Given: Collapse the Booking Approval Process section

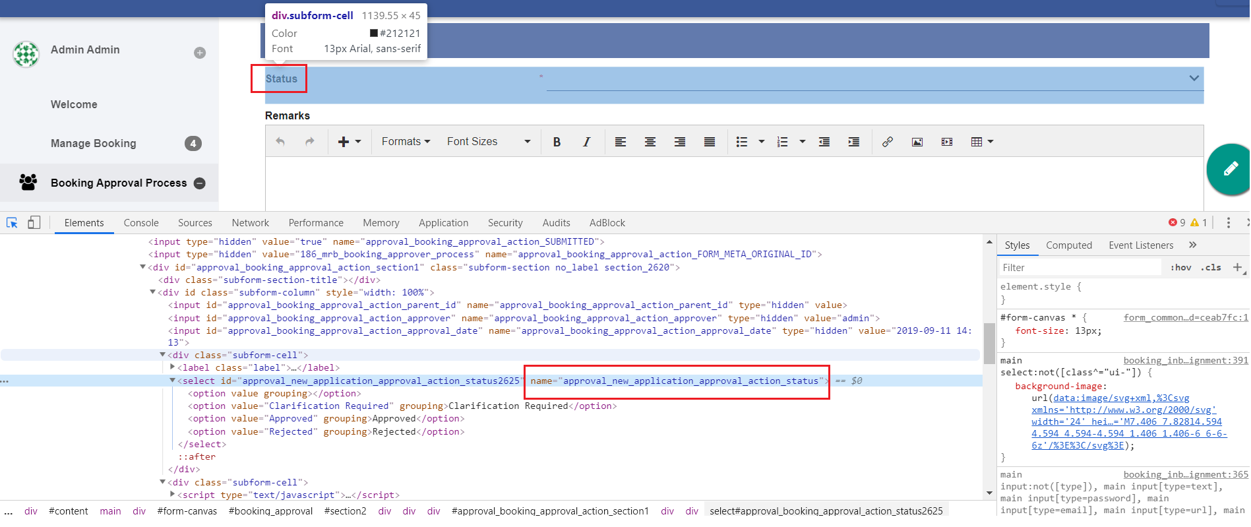Looking at the screenshot, I should point(200,183).
